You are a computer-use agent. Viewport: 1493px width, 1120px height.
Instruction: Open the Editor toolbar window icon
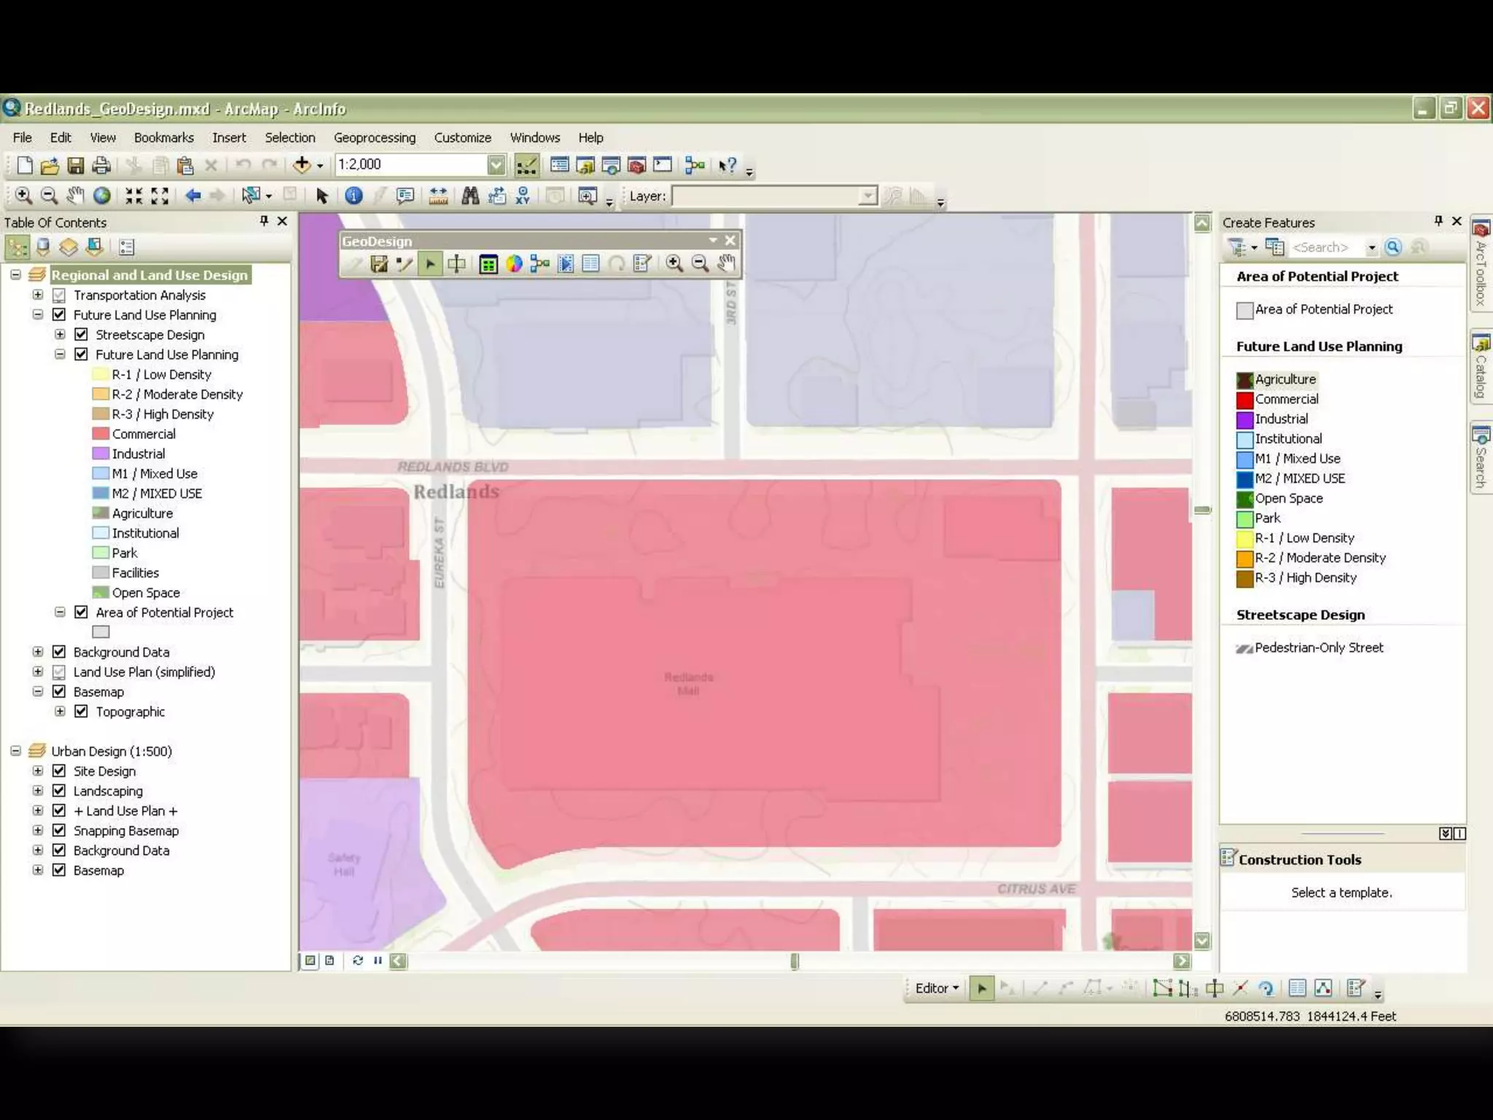527,166
